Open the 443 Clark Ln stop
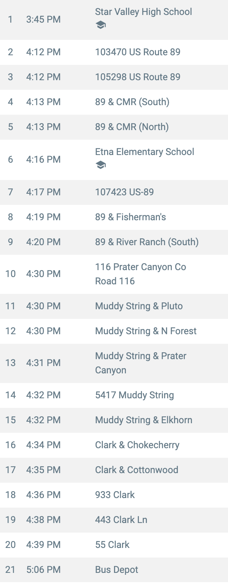The height and width of the screenshot is (584, 228). tap(114, 520)
